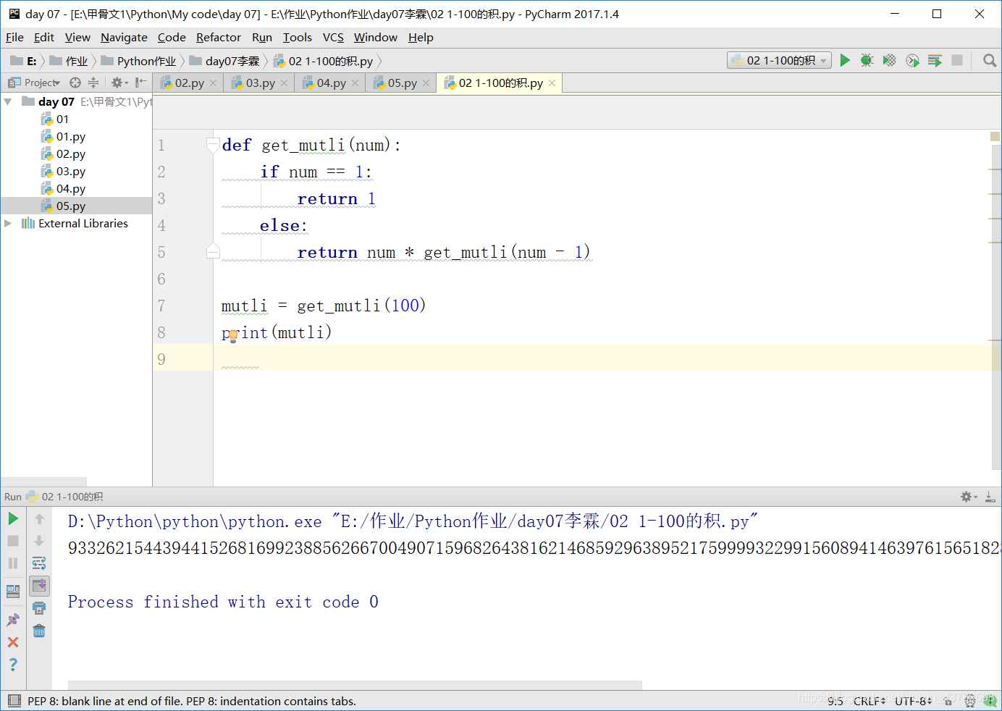Toggle soft wraps in the Run console
This screenshot has height=711, width=1002.
pos(39,563)
